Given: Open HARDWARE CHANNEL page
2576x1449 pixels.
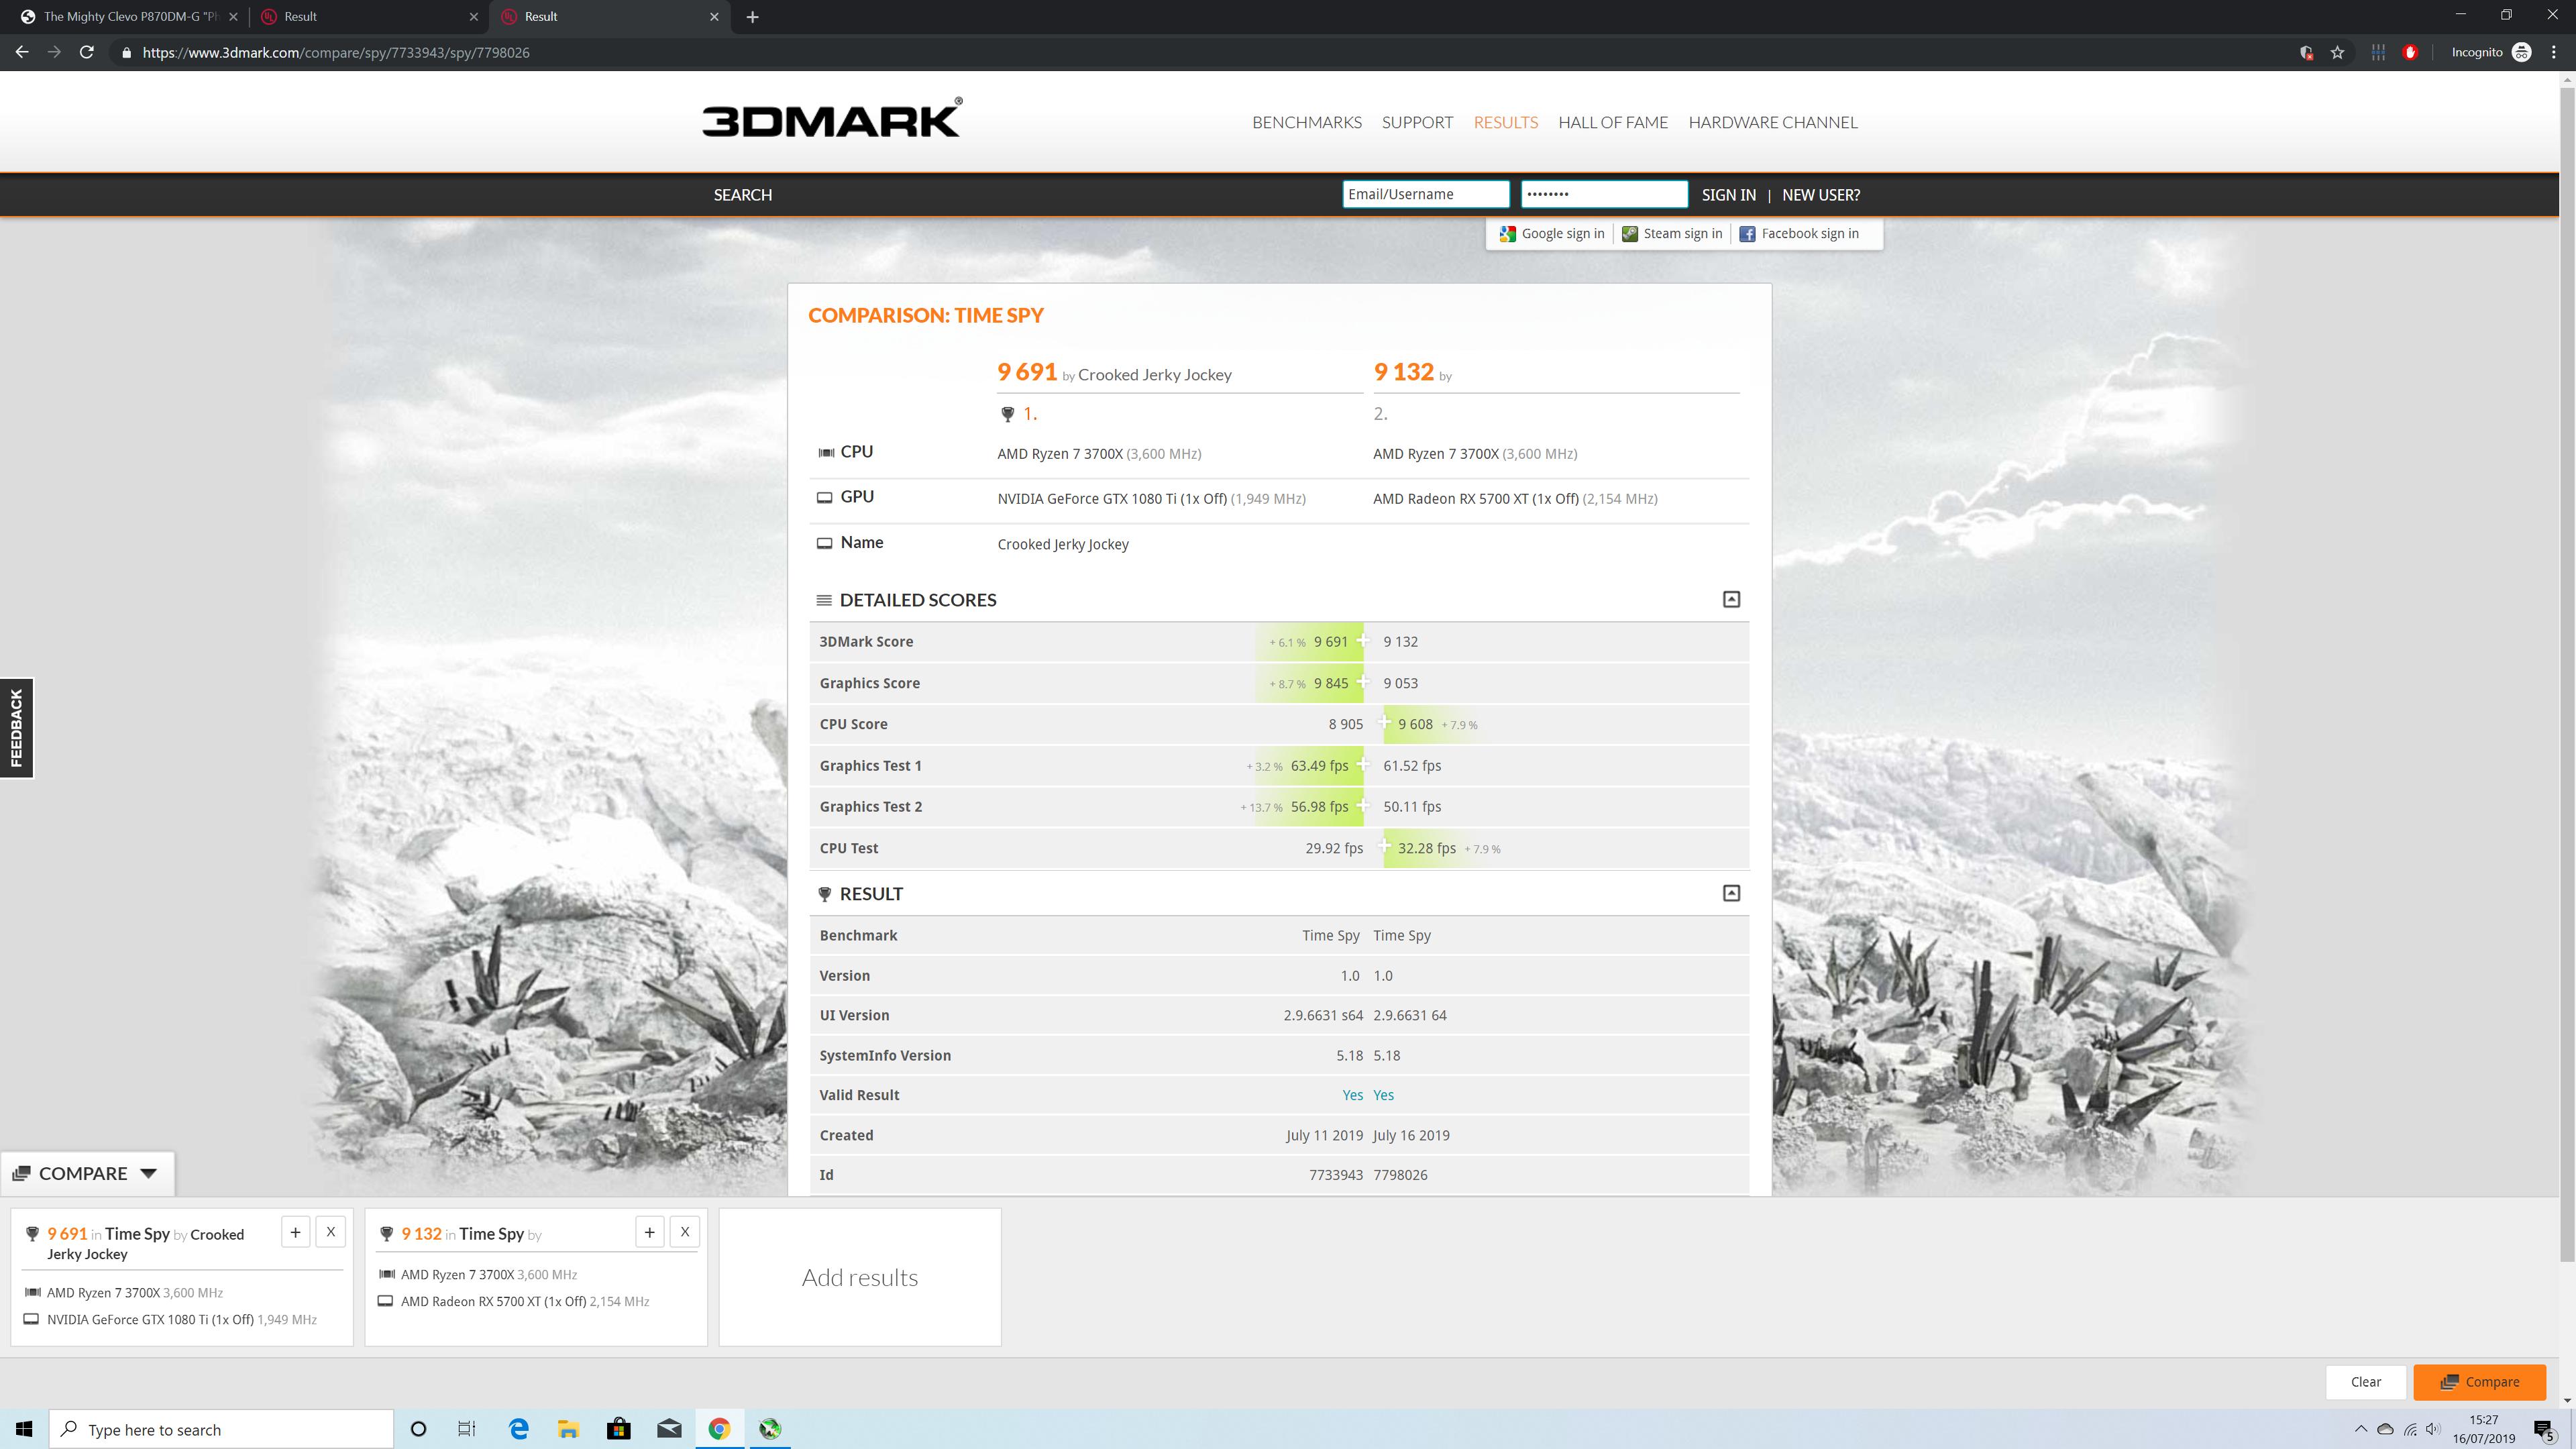Looking at the screenshot, I should point(1772,122).
